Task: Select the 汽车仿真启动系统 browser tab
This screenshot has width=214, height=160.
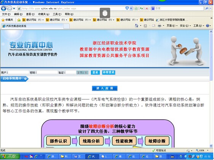Action: coord(32,26)
